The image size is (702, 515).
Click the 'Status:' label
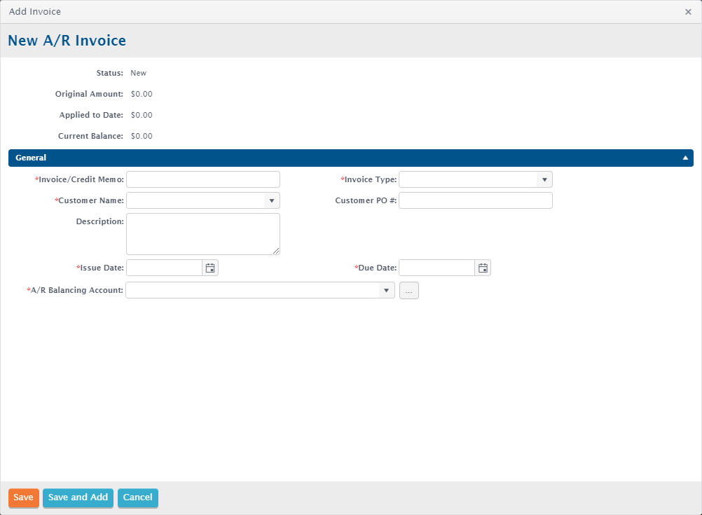[x=110, y=73]
